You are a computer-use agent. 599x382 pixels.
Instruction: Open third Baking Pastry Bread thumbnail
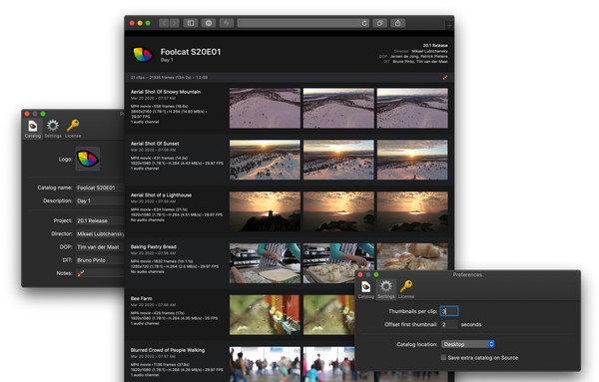click(x=412, y=256)
